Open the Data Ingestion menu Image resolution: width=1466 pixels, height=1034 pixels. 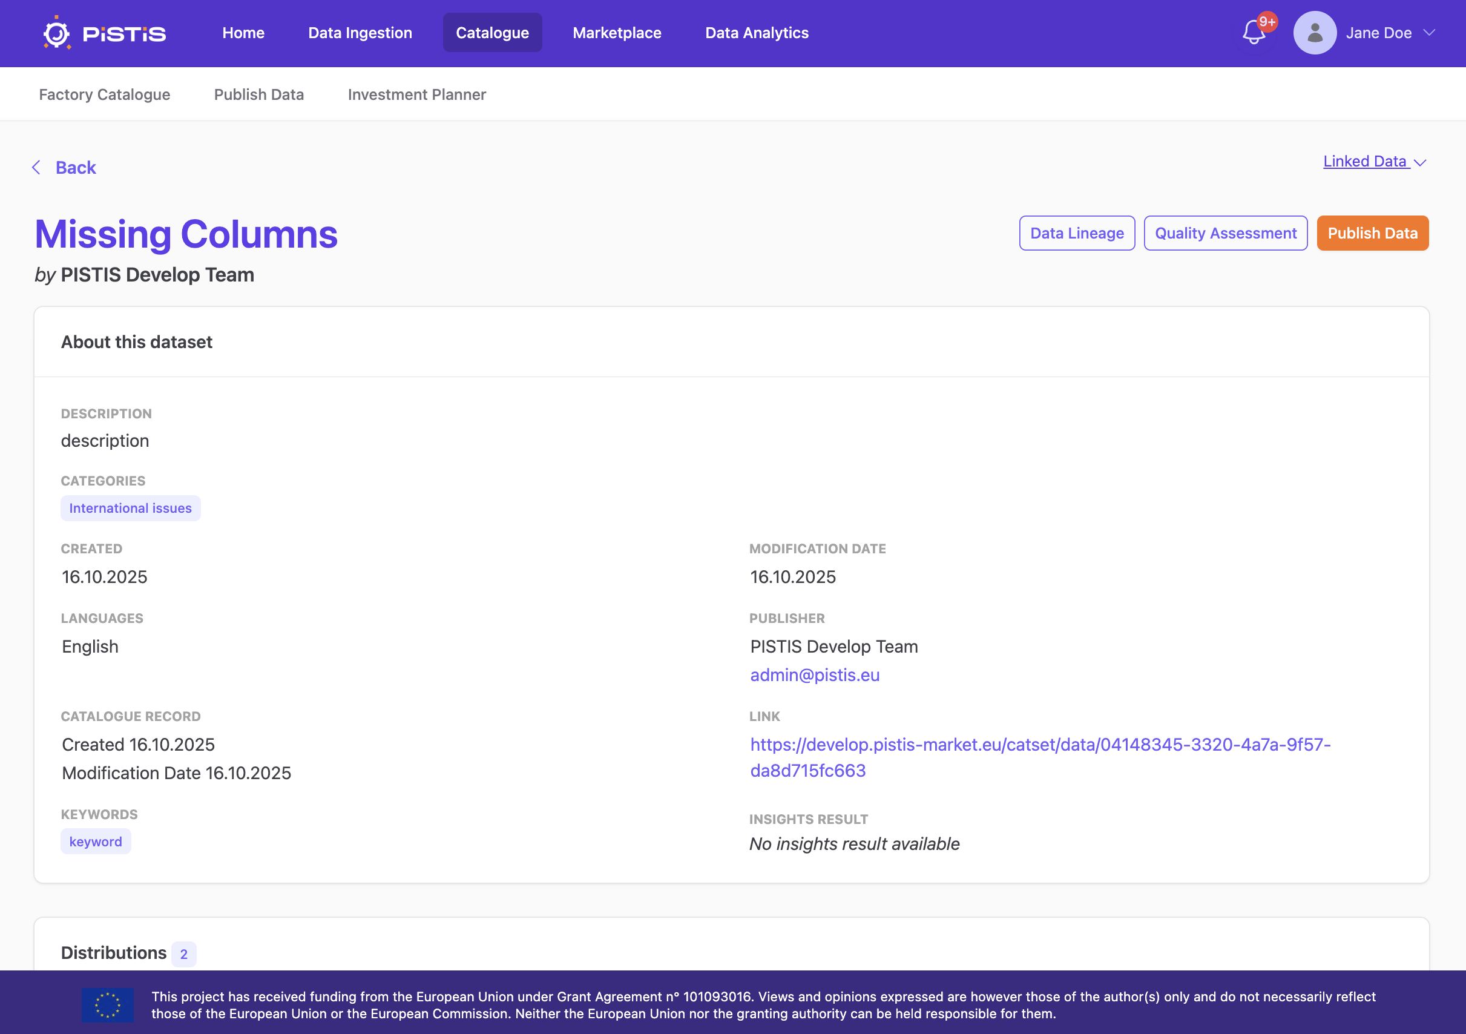360,33
